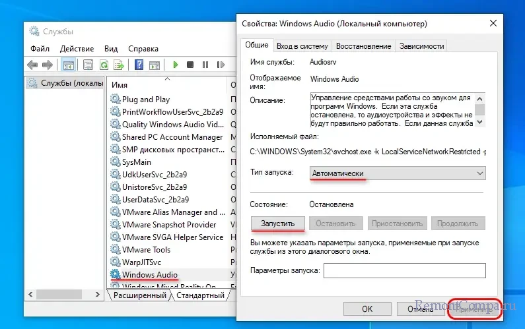Click left arrow of tree horizontal scrollbar
Screen dimensions: 525x329
click(x=30, y=294)
